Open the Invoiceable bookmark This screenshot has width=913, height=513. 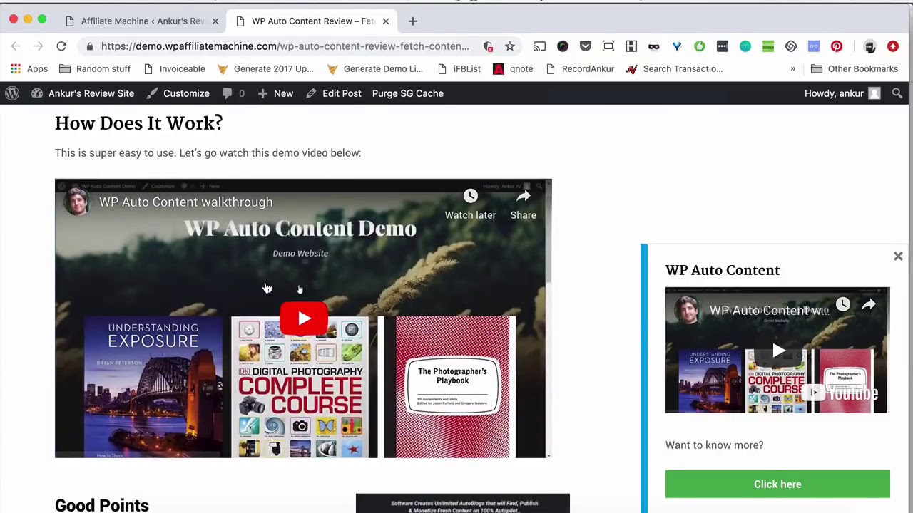pos(174,69)
